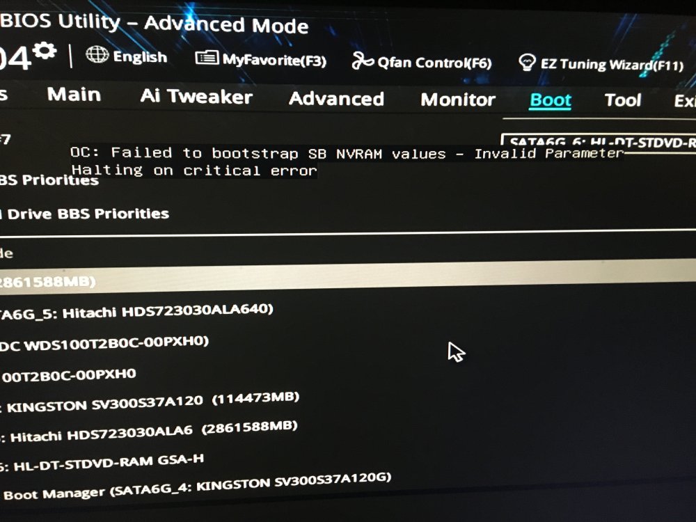The height and width of the screenshot is (522, 696).
Task: Open the Monitor tab
Action: [458, 100]
